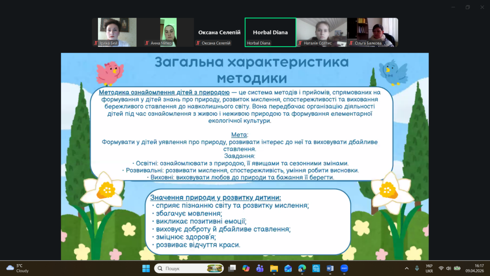Open Zoom from the taskbar
The height and width of the screenshot is (276, 490).
(344, 268)
